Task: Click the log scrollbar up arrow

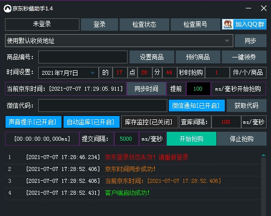Action: click(x=264, y=155)
